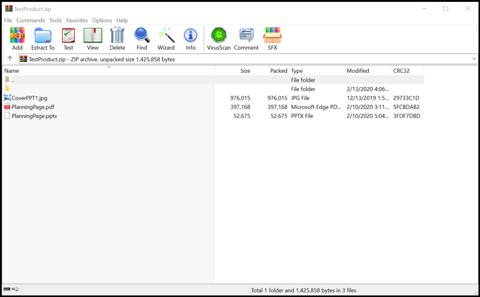Open the Options menu

pos(102,21)
